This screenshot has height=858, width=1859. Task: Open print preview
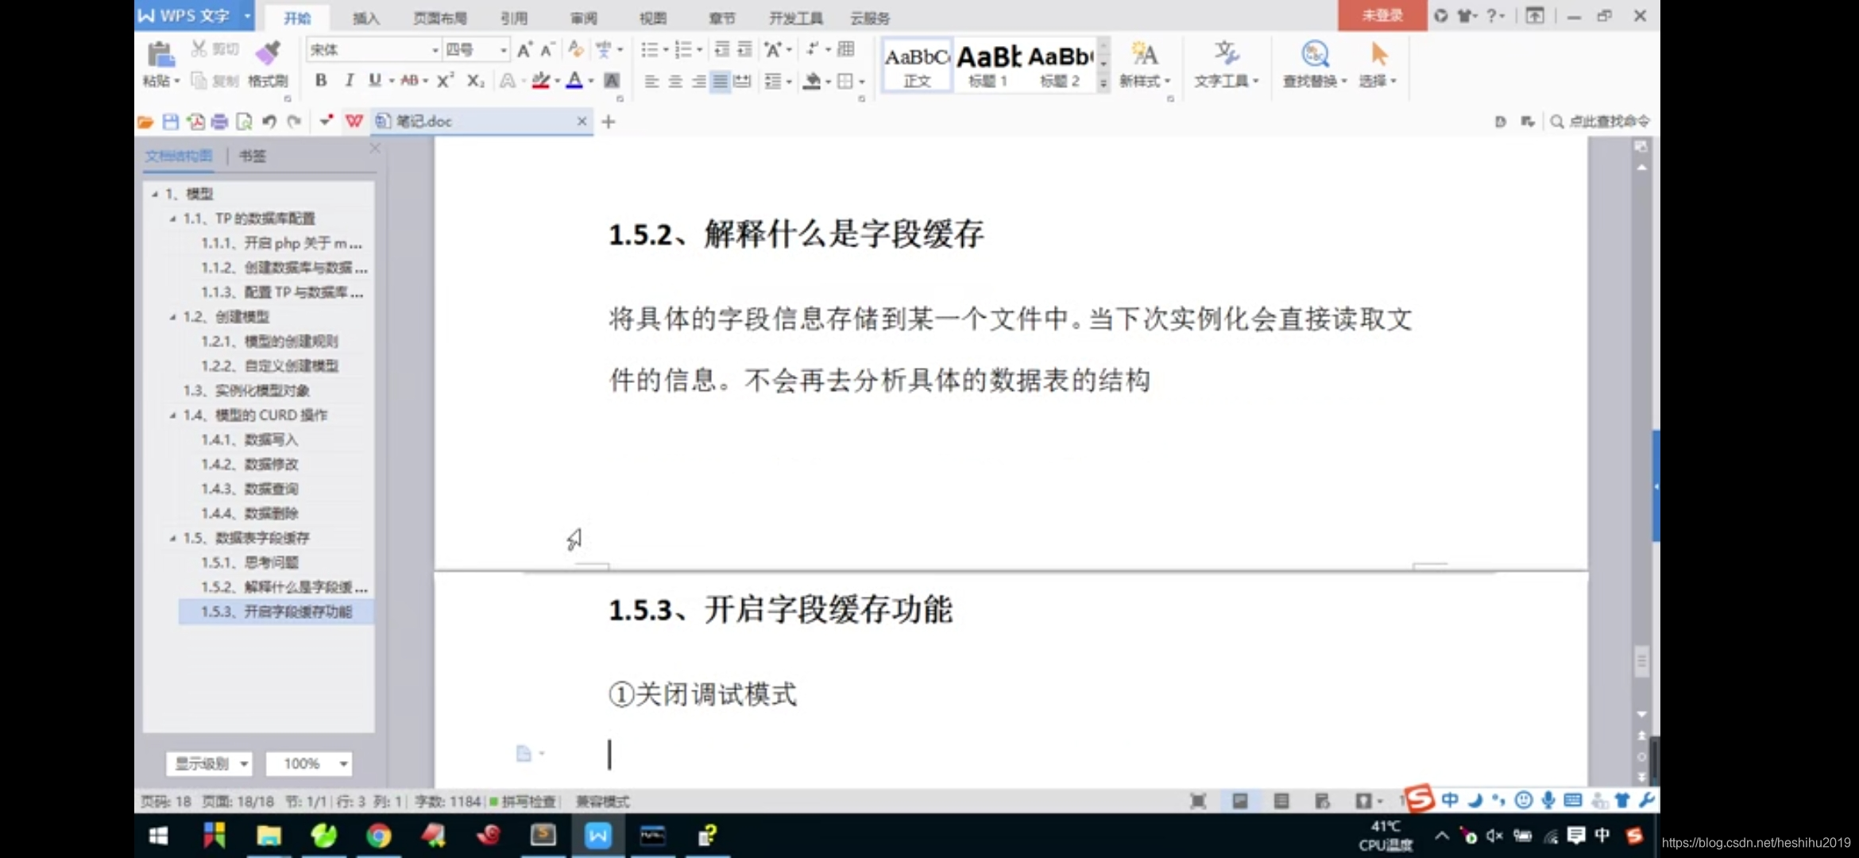point(244,122)
